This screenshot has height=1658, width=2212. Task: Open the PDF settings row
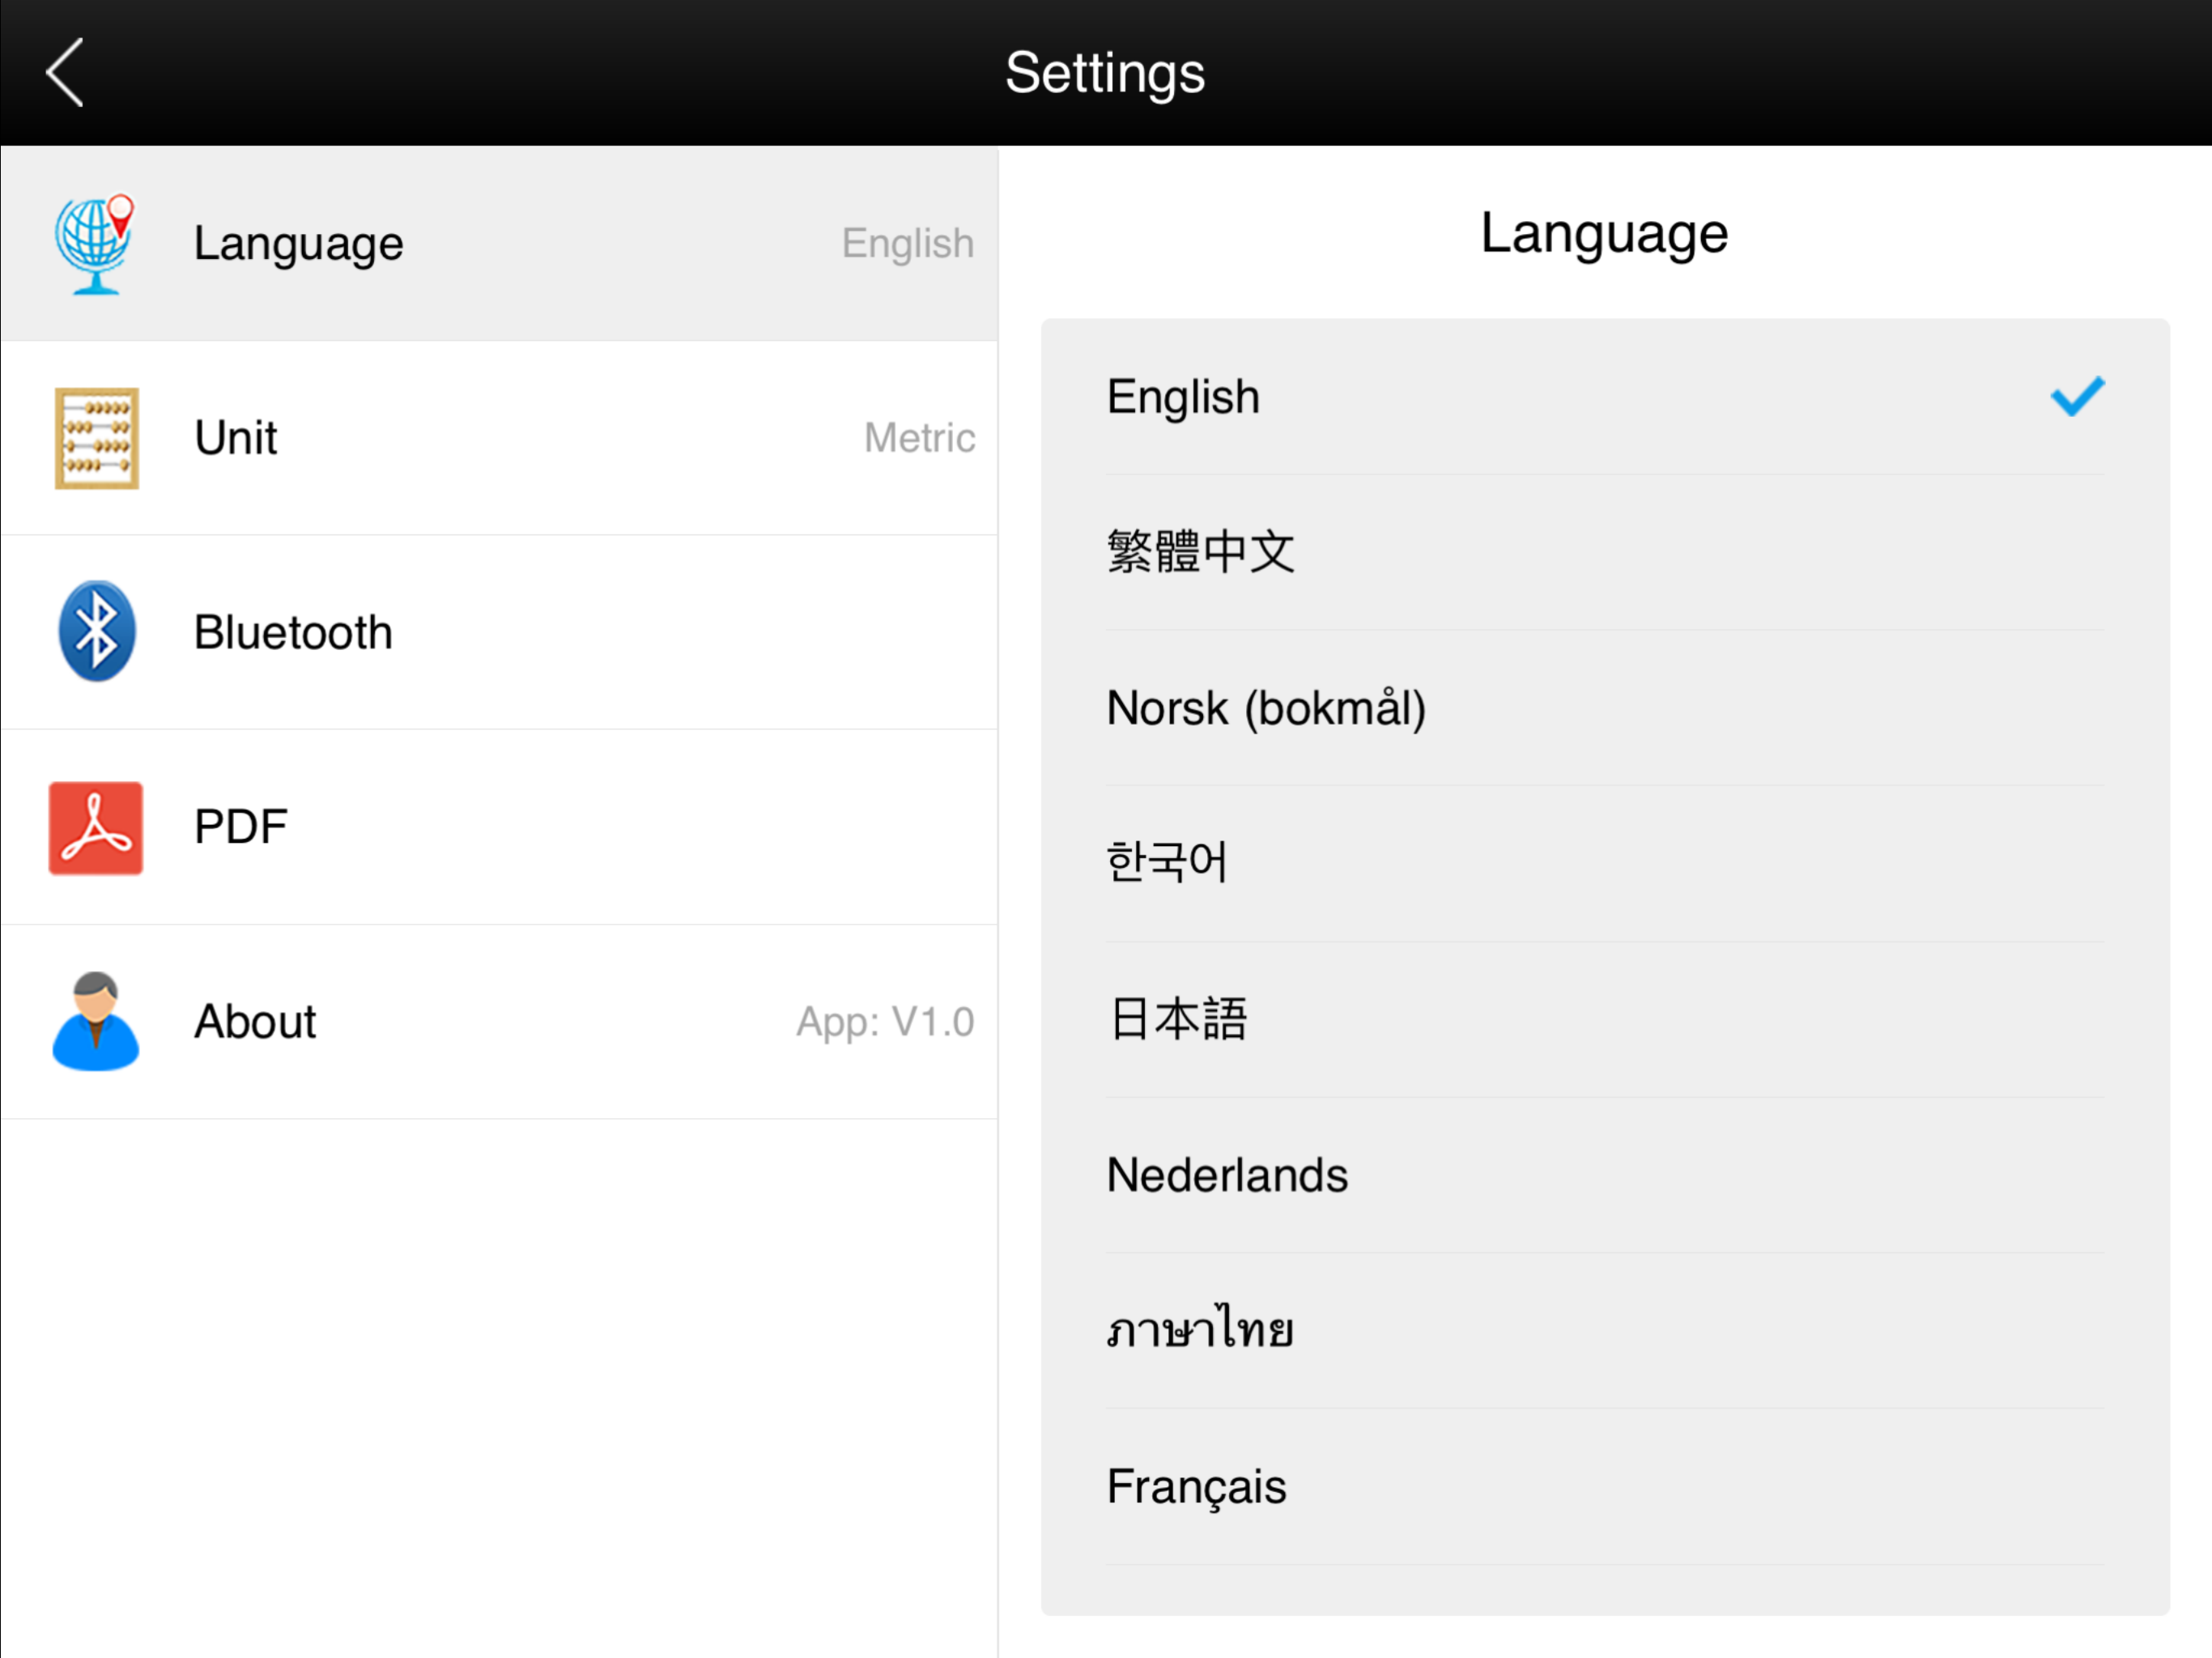(x=499, y=827)
